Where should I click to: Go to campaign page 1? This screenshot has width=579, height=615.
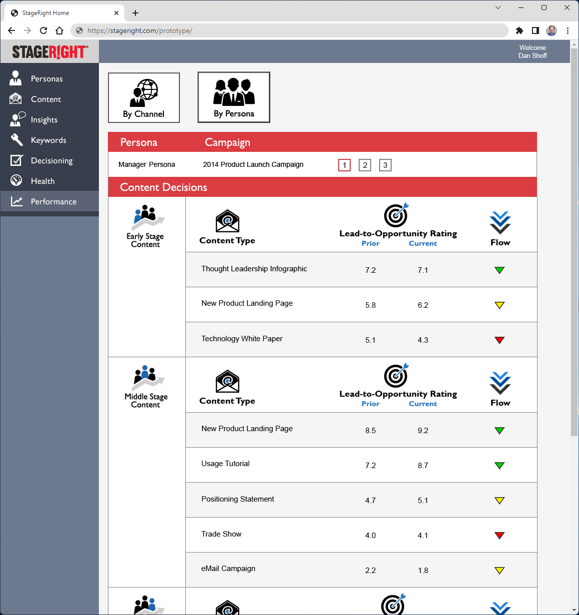point(344,165)
